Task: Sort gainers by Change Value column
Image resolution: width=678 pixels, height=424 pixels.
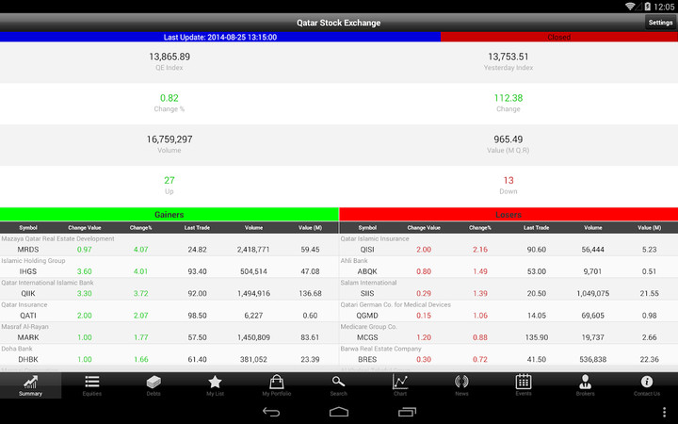Action: pyautogui.click(x=85, y=228)
